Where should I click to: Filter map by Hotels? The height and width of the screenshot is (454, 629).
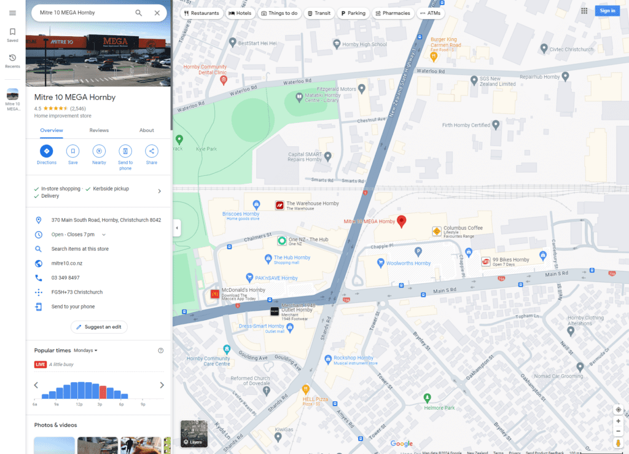point(240,14)
